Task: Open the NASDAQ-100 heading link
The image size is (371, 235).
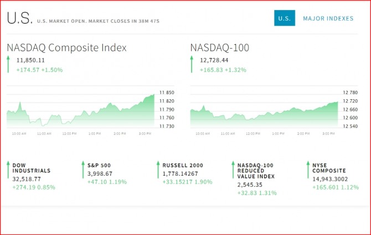Action: (x=219, y=48)
